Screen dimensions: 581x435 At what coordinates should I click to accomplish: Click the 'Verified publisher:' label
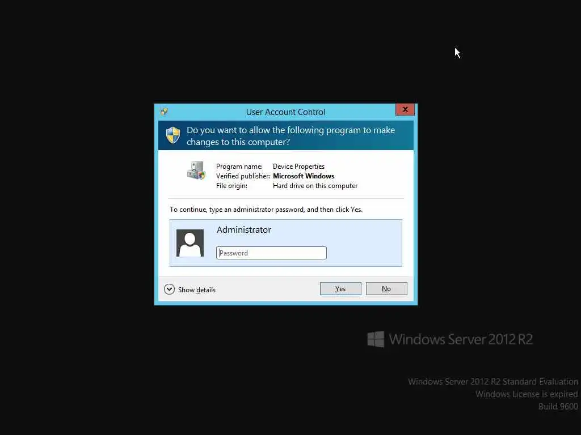243,176
